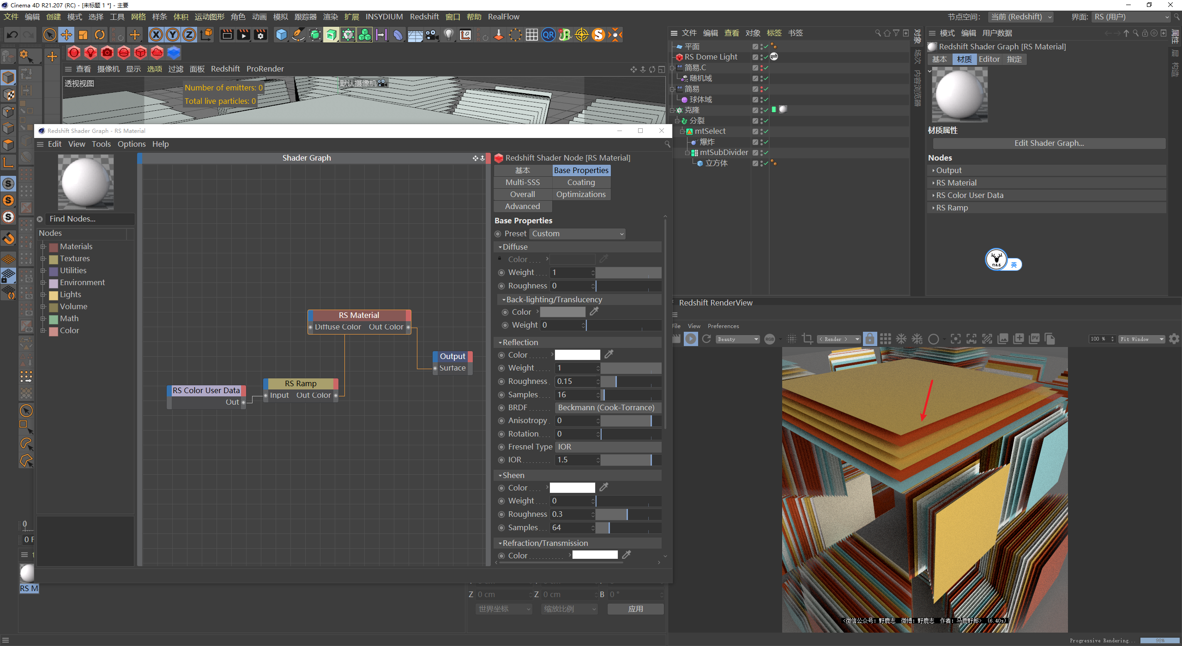The height and width of the screenshot is (646, 1182).
Task: Click the light bulb icon
Action: pos(448,35)
